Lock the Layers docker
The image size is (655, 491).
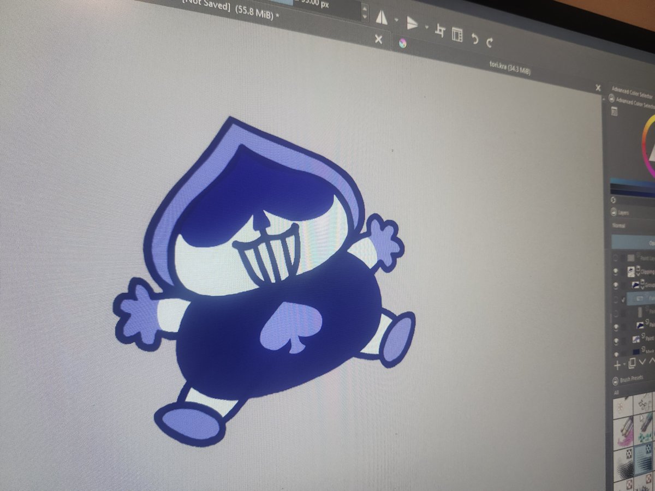tap(613, 213)
